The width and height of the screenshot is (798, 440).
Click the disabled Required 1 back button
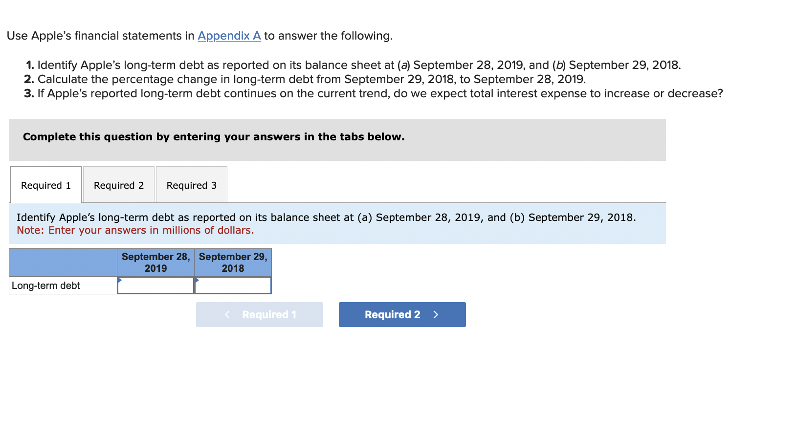259,314
